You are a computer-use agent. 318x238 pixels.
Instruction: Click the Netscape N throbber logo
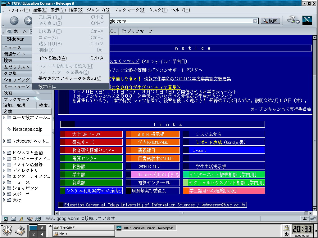point(307,20)
